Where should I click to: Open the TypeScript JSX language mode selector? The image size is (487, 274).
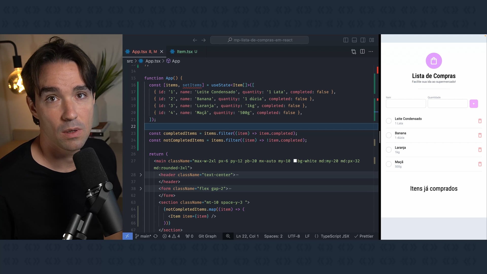pyautogui.click(x=335, y=236)
